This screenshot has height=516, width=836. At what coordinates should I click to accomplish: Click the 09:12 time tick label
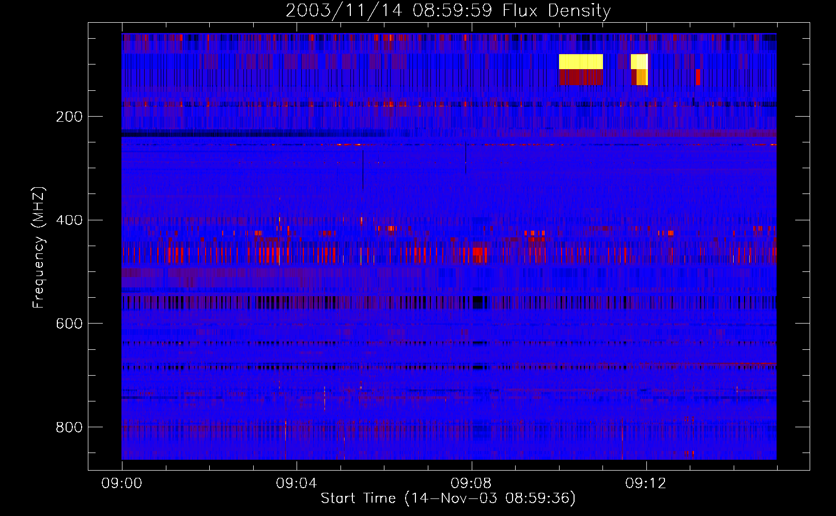tap(646, 483)
